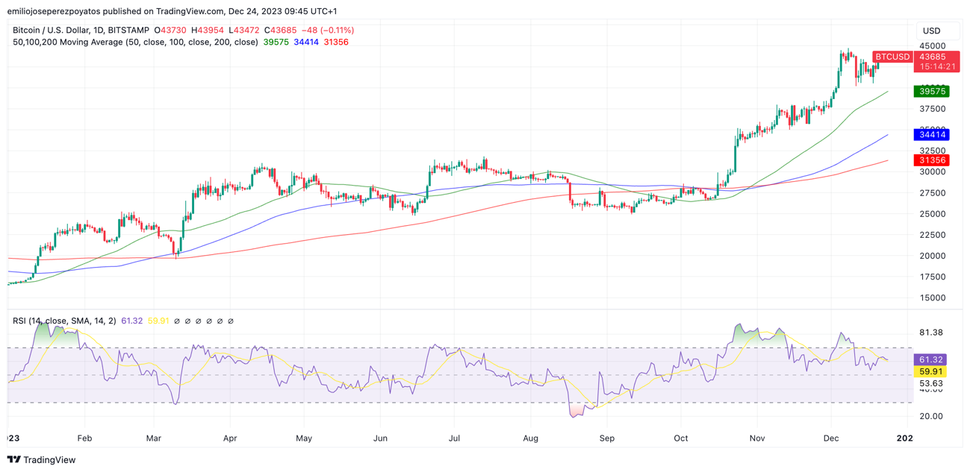Click the Mar label on time axis
970x472 pixels.
click(153, 438)
